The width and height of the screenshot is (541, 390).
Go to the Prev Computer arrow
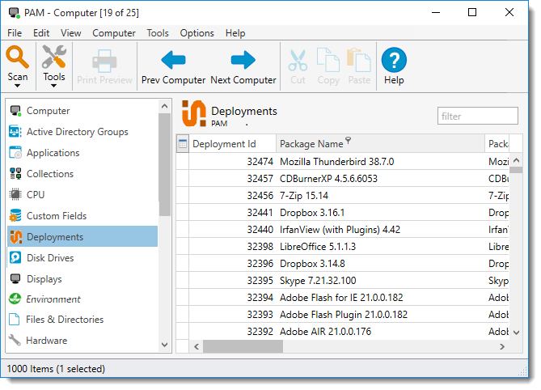[173, 59]
